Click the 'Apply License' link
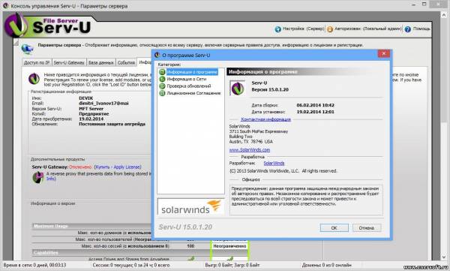The height and width of the screenshot is (271, 450). [x=127, y=167]
